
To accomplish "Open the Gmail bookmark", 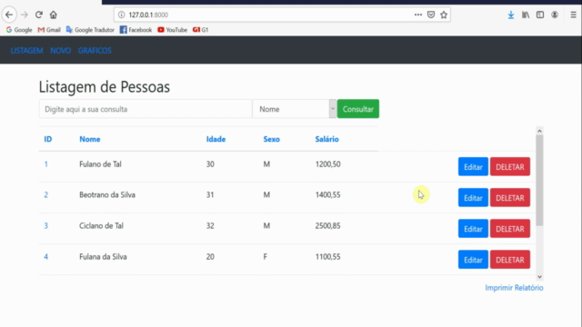I will [x=49, y=30].
